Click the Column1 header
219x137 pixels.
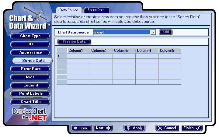(78, 51)
